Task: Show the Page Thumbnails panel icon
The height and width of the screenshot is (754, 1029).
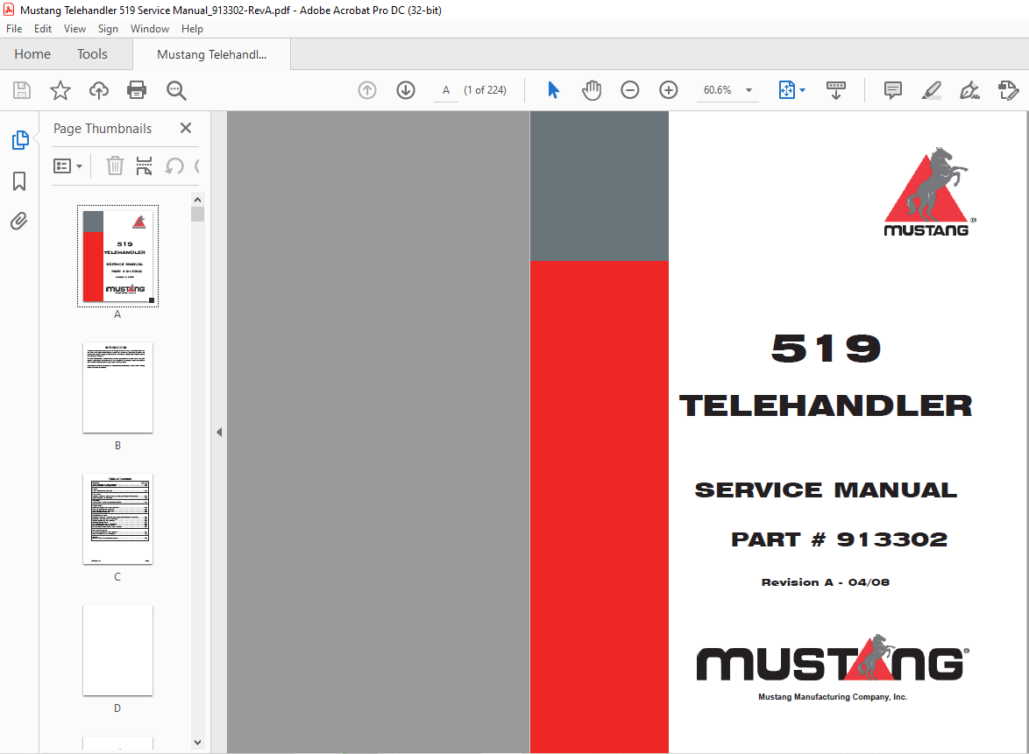Action: click(19, 139)
